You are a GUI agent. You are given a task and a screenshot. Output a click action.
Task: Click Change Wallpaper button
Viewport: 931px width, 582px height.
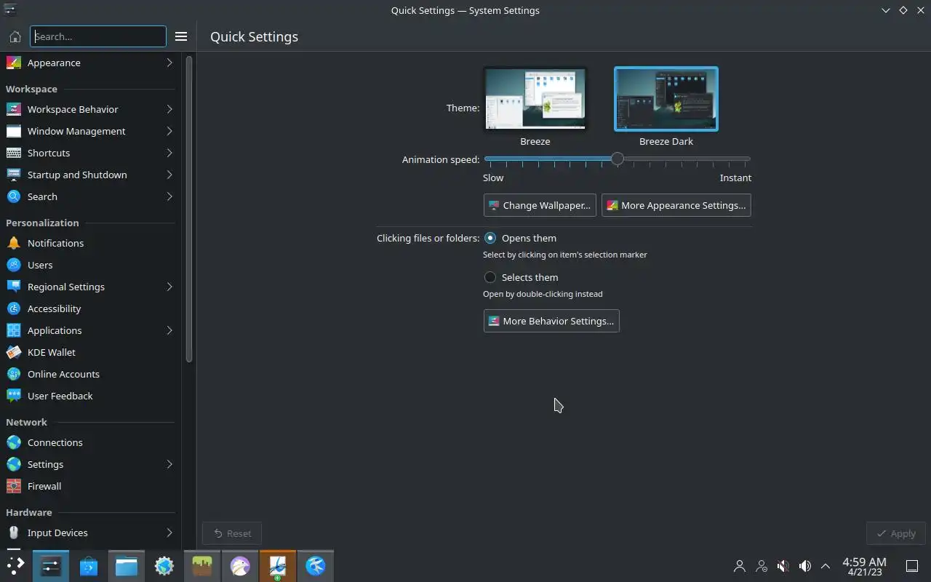(540, 205)
